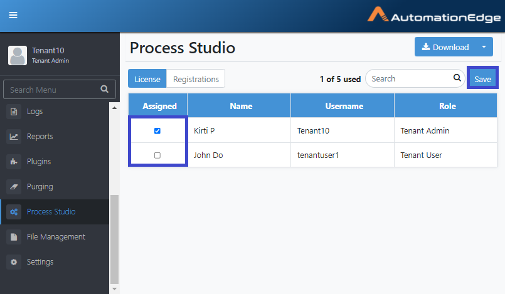The height and width of the screenshot is (294, 505).
Task: Click the license Search input field
Action: click(x=415, y=78)
